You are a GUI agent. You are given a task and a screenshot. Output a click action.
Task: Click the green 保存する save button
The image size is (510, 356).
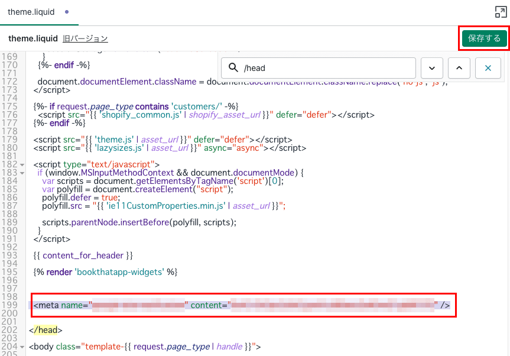click(485, 38)
